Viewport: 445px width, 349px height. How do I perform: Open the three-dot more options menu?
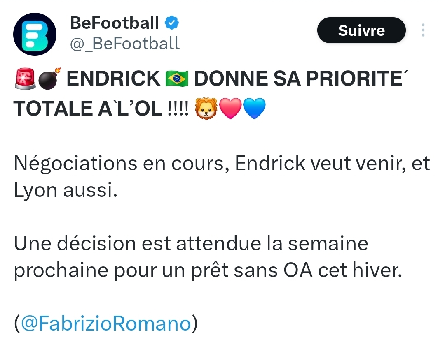pyautogui.click(x=423, y=30)
